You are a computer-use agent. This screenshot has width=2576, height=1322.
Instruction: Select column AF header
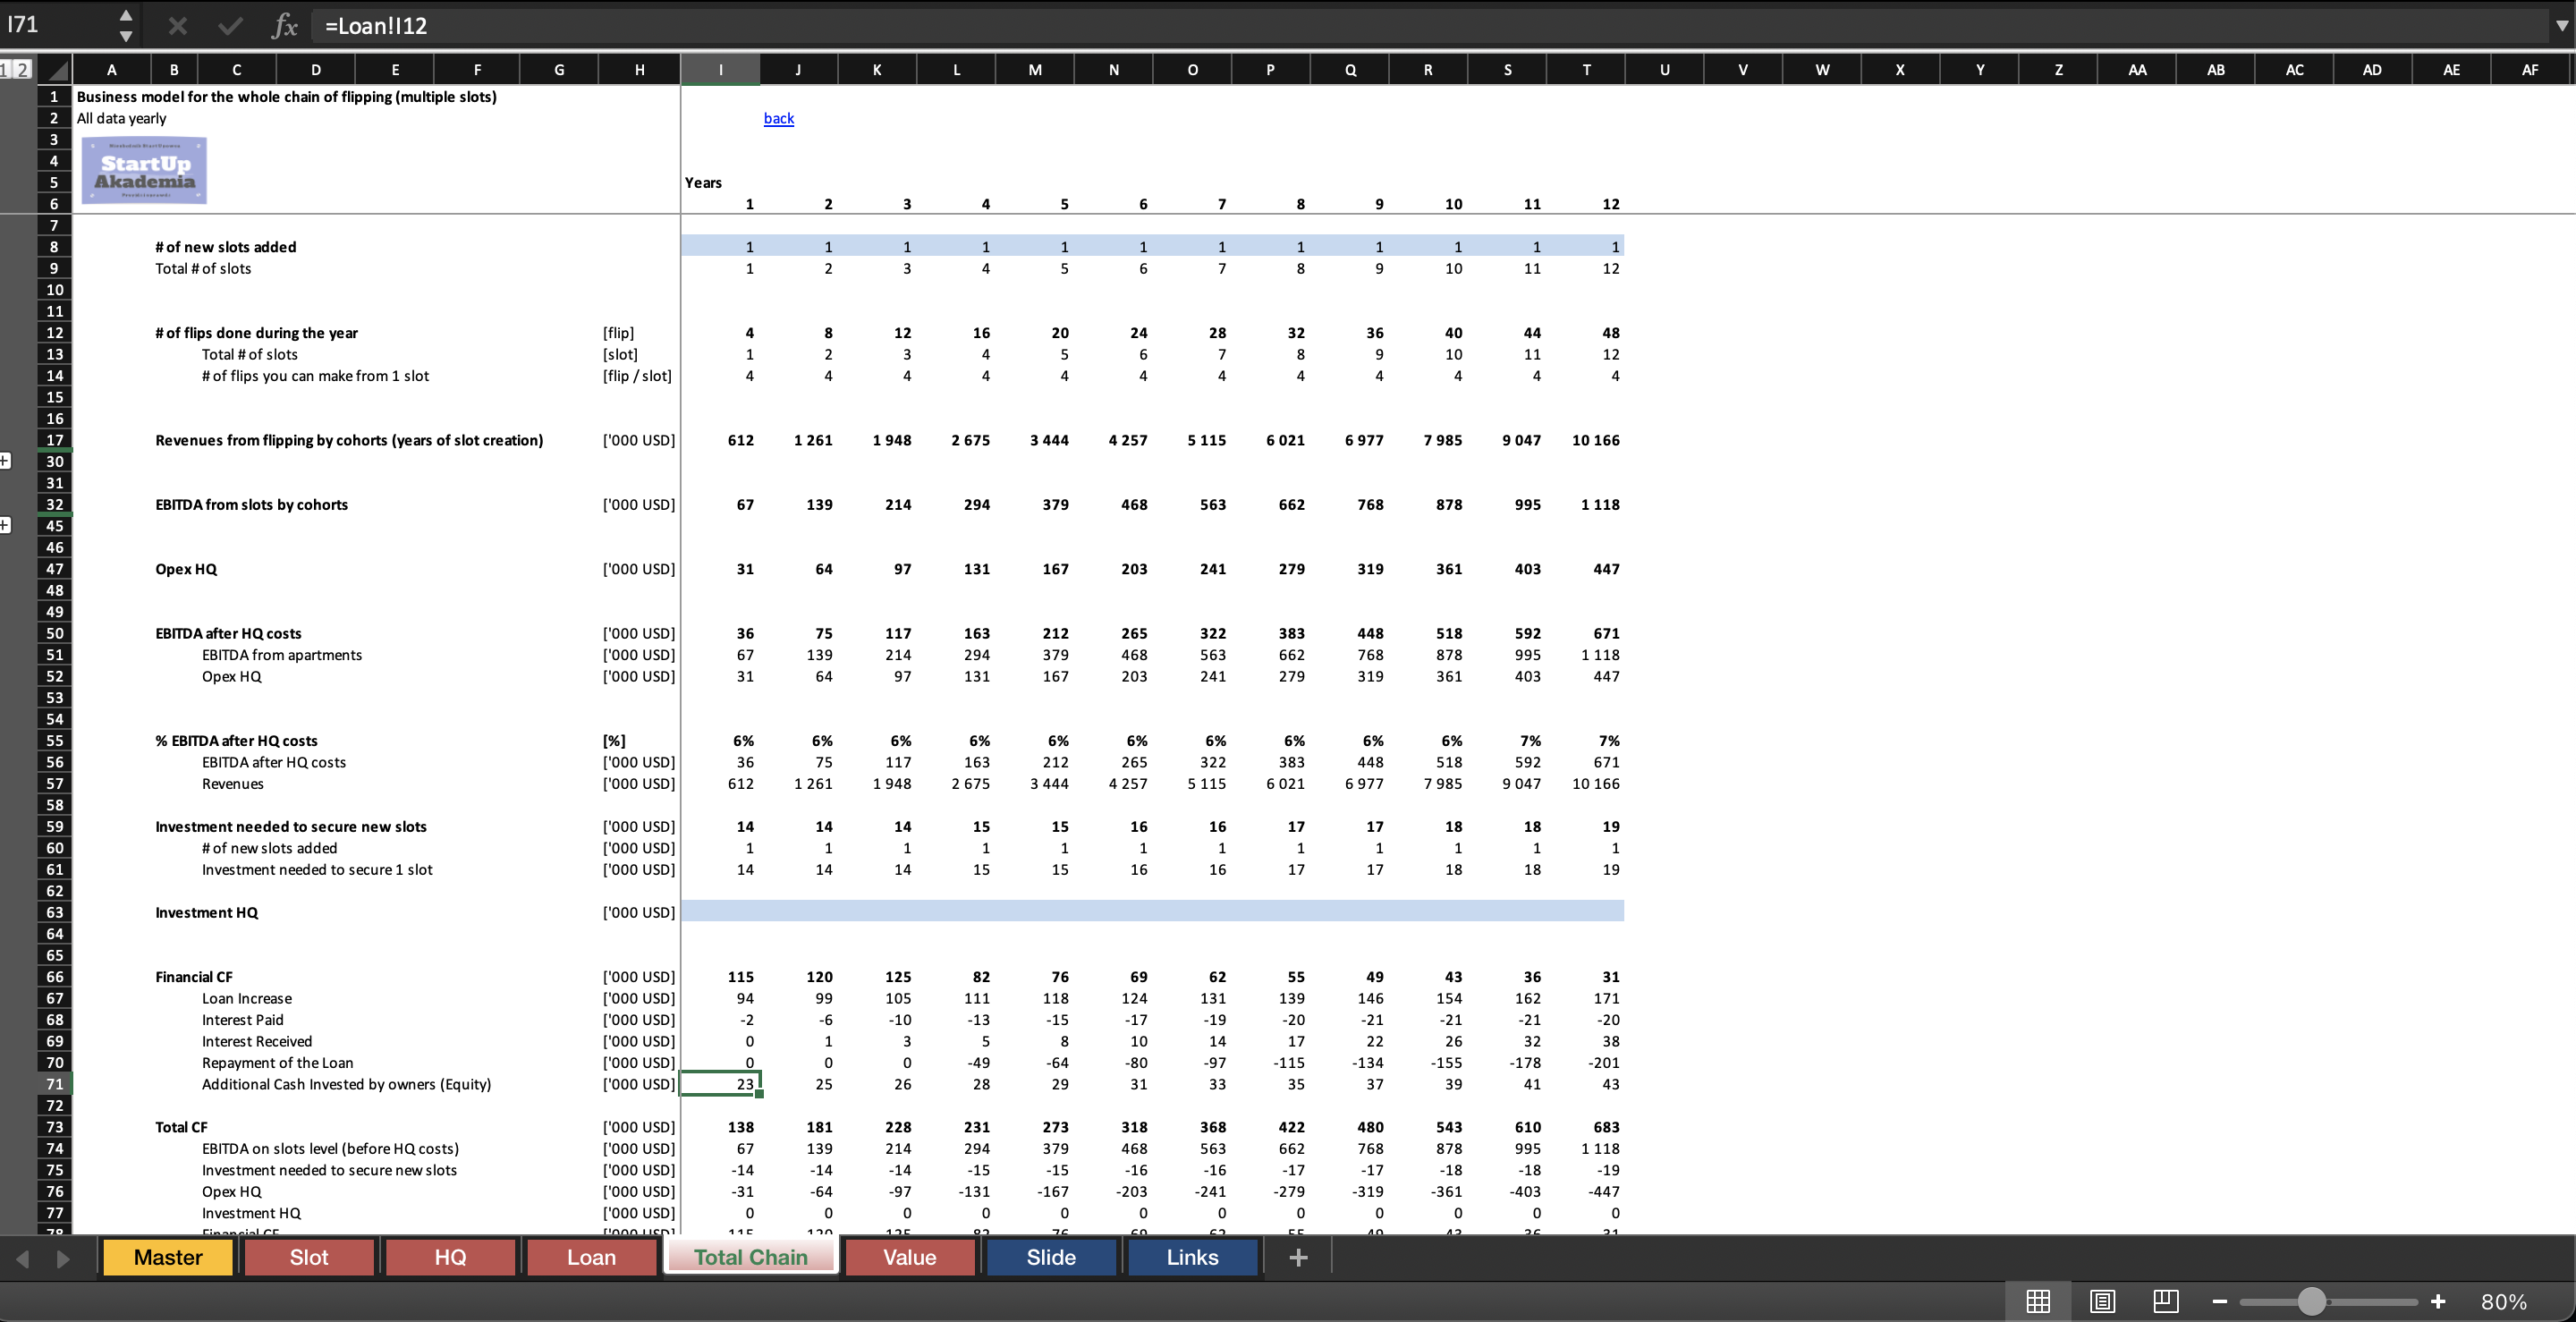point(2530,70)
